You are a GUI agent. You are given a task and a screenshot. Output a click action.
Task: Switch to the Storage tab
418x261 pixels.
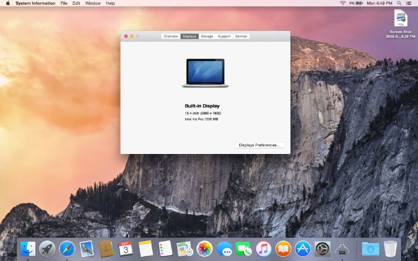point(207,36)
